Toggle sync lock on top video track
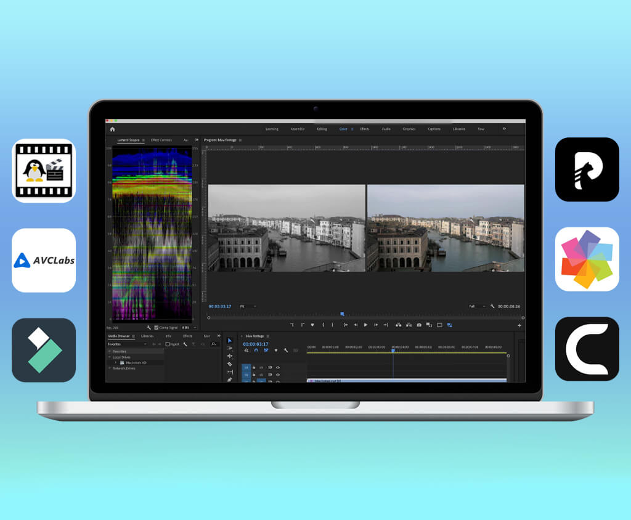Image resolution: width=631 pixels, height=520 pixels. click(270, 367)
